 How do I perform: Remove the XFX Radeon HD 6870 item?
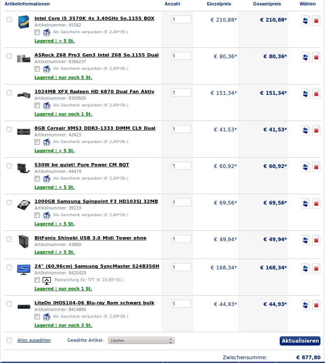pyautogui.click(x=316, y=94)
